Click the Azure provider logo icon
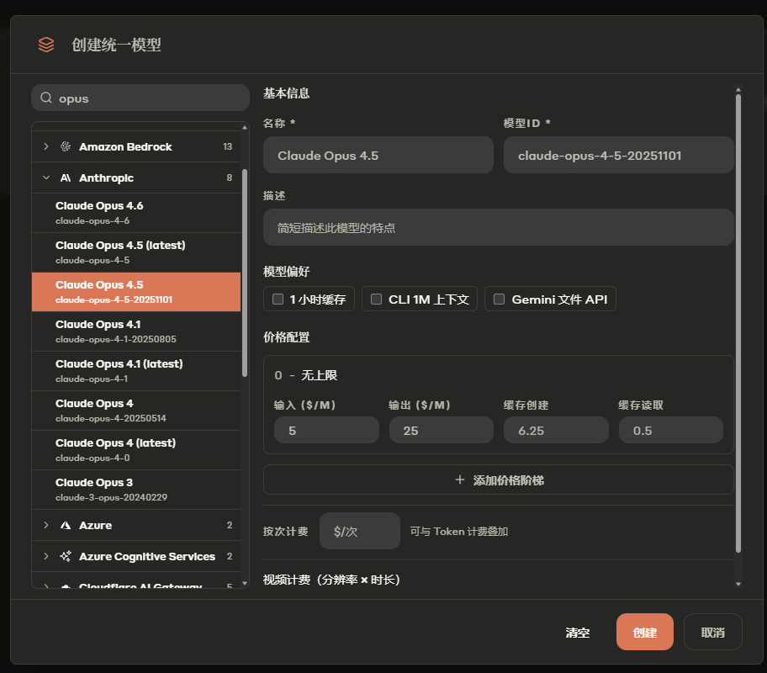 [66, 525]
